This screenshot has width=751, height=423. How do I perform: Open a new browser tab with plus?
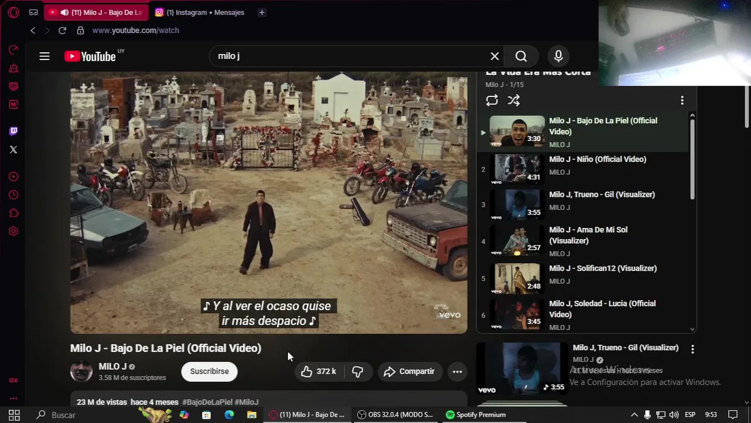[261, 12]
